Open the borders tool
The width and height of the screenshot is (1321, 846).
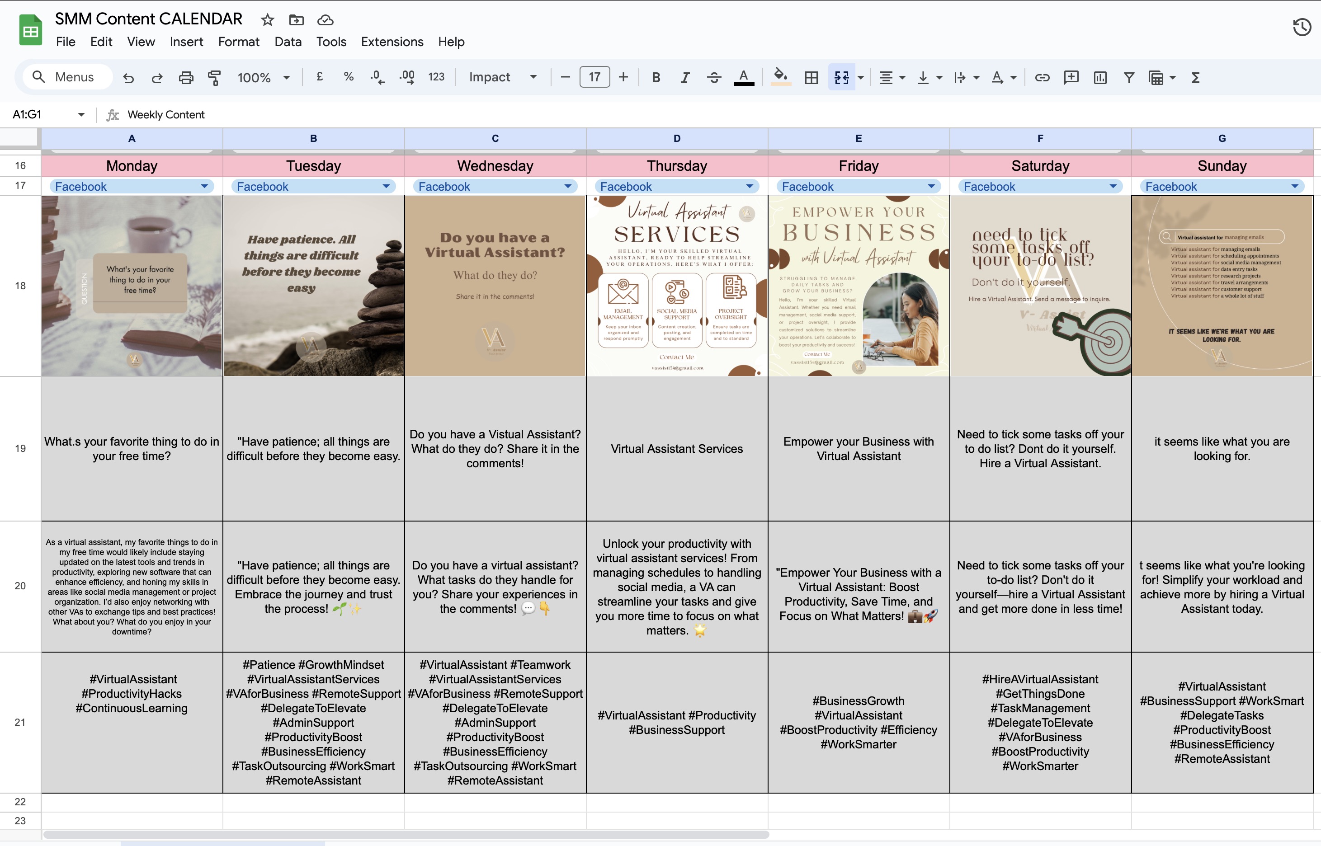pos(811,77)
